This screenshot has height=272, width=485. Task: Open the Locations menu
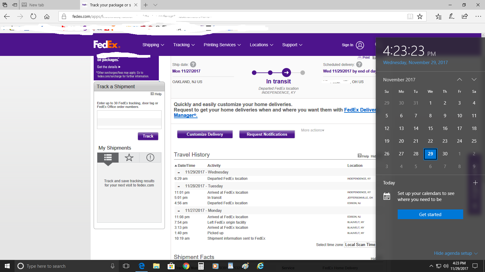[261, 45]
